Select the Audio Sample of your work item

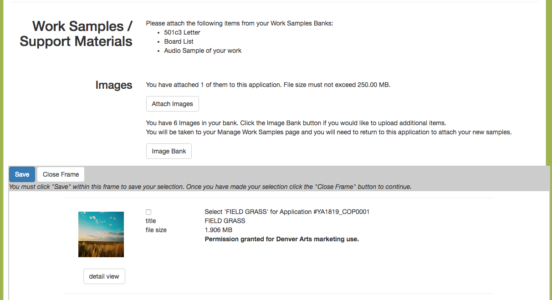click(203, 51)
